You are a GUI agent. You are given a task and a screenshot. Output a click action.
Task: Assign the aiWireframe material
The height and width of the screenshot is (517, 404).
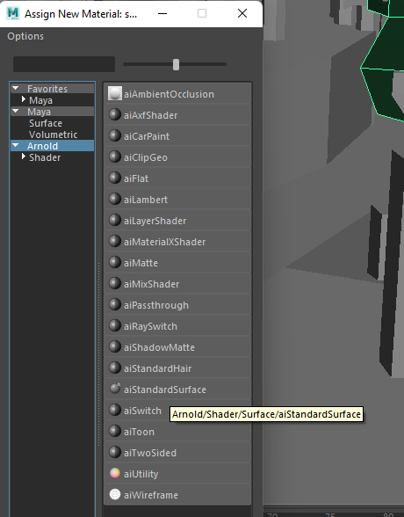click(x=177, y=495)
